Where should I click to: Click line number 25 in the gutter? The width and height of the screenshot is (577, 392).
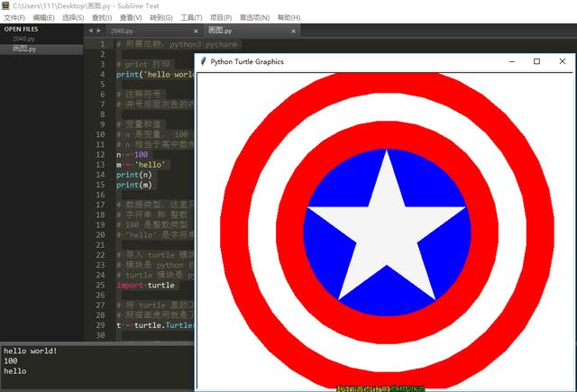pyautogui.click(x=100, y=285)
